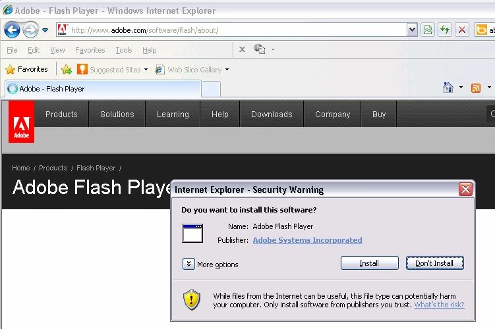
Task: Open Suggested Sites link
Action: [109, 69]
